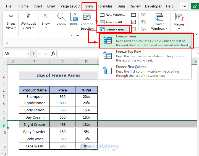
Task: Open the Workbook Views icon
Action: [28, 16]
